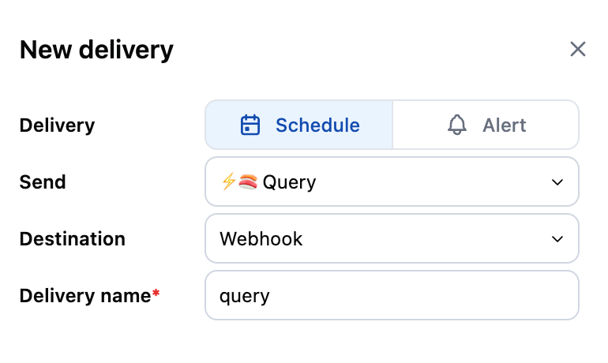Image resolution: width=608 pixels, height=363 pixels.
Task: Place cursor on the "query" text
Action: click(x=245, y=297)
